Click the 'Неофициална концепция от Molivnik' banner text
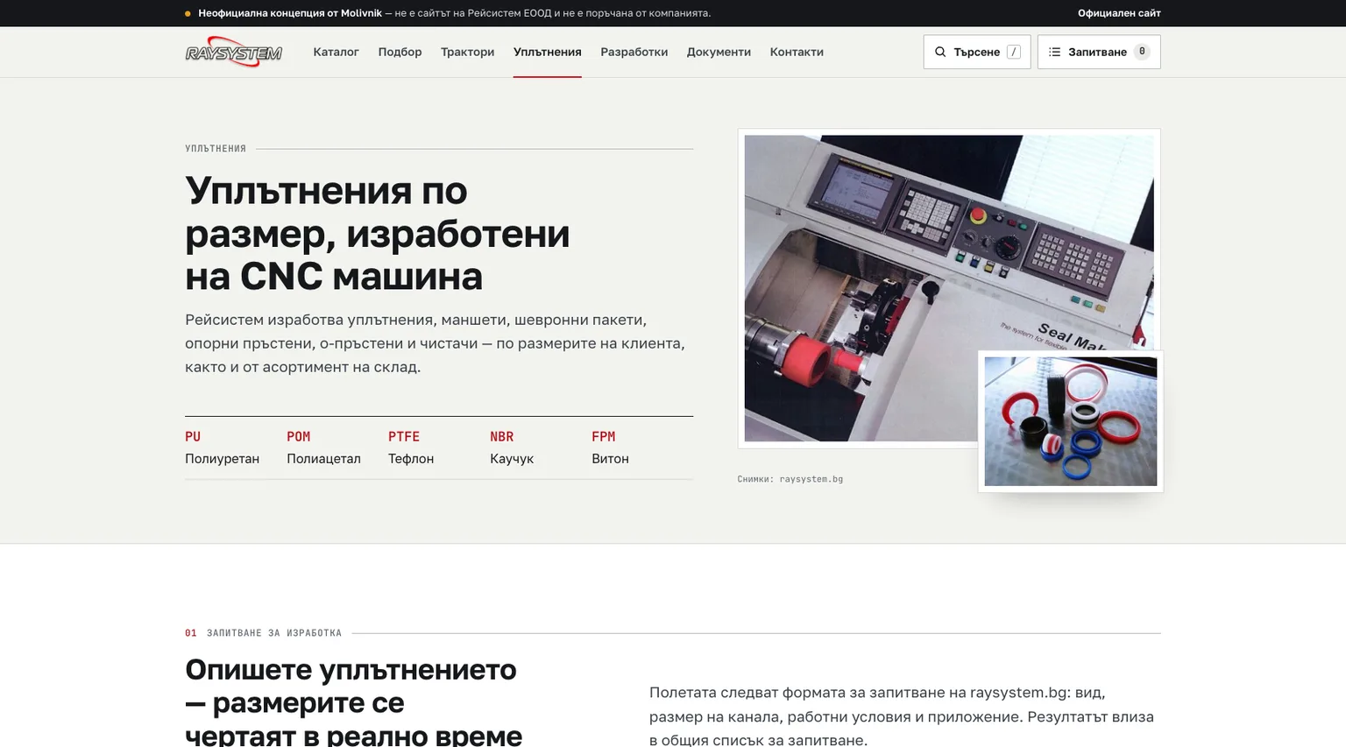 pyautogui.click(x=290, y=13)
